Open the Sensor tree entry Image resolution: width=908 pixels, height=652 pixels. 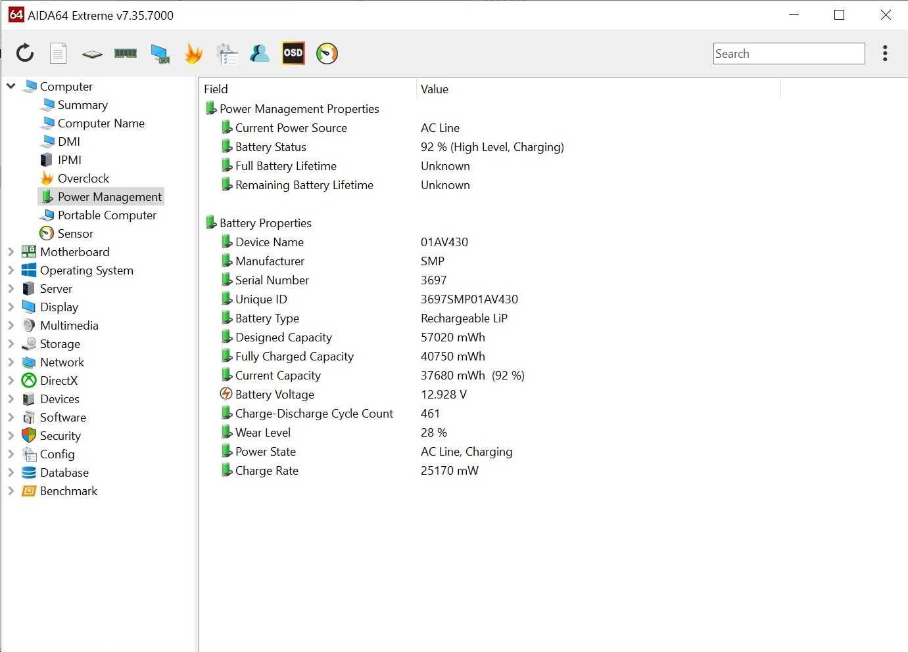(76, 233)
